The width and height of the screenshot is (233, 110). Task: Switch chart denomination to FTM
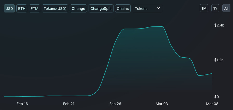[35, 9]
